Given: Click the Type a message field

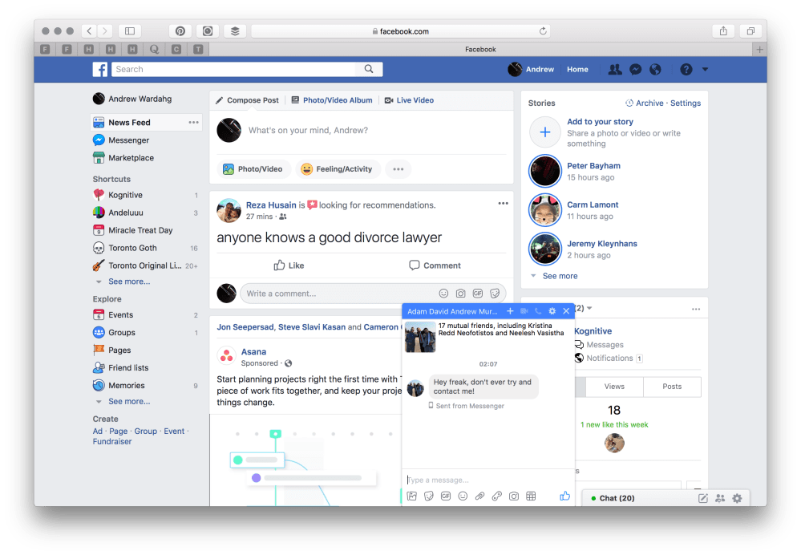Looking at the screenshot, I should (481, 480).
